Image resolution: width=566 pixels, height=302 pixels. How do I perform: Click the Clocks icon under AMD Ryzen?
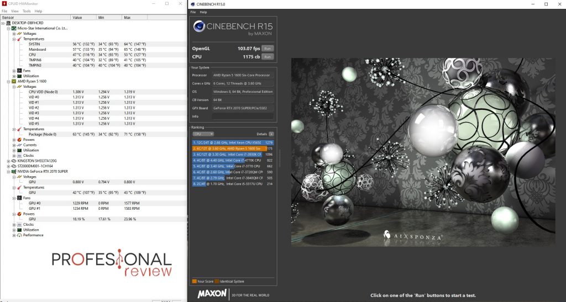19,156
